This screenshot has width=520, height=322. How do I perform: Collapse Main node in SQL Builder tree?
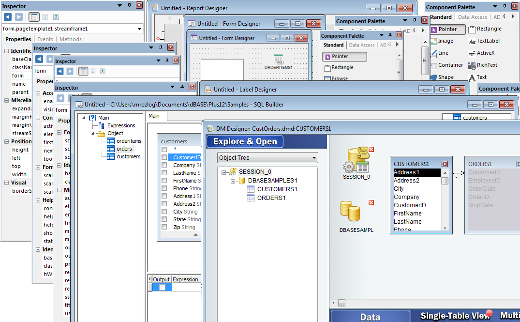coord(84,118)
